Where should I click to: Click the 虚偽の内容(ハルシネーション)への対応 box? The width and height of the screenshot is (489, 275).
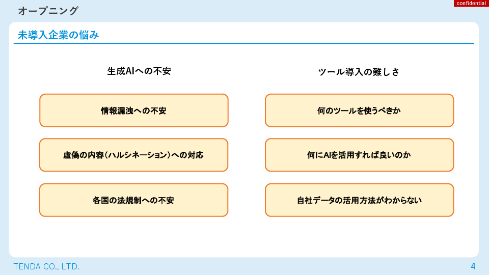tap(133, 155)
